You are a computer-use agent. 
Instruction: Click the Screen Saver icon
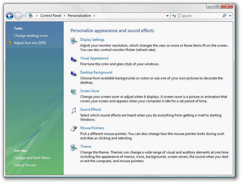coord(74,92)
